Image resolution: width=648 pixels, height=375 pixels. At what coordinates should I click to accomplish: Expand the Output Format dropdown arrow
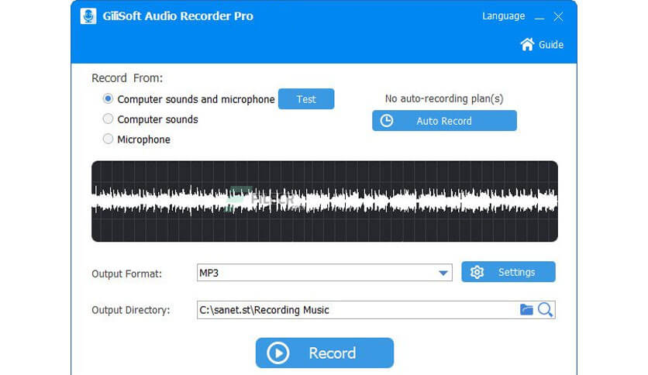[x=443, y=273]
